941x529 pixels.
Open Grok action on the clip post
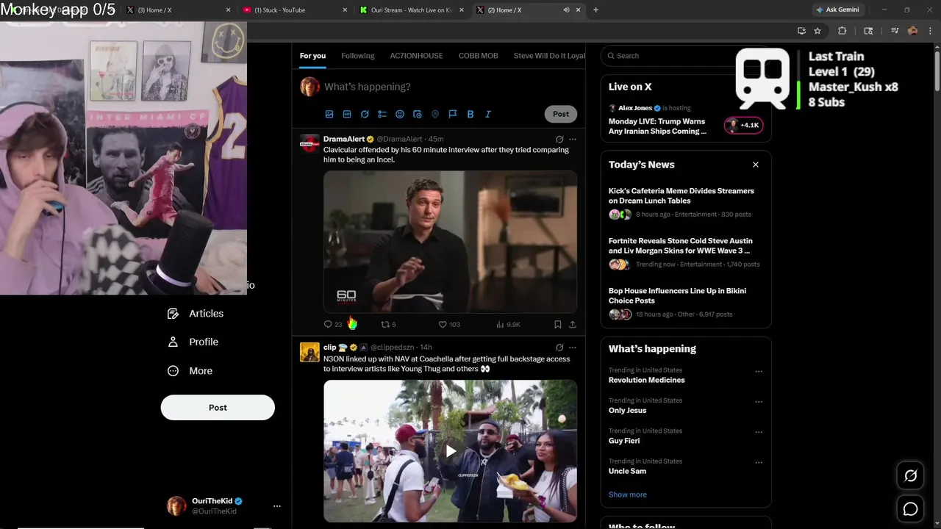point(559,348)
